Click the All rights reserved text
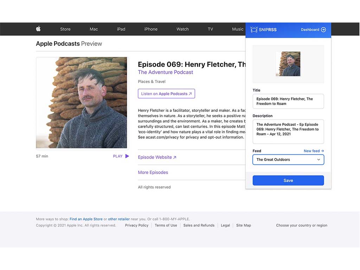The image size is (360, 270). pyautogui.click(x=154, y=187)
